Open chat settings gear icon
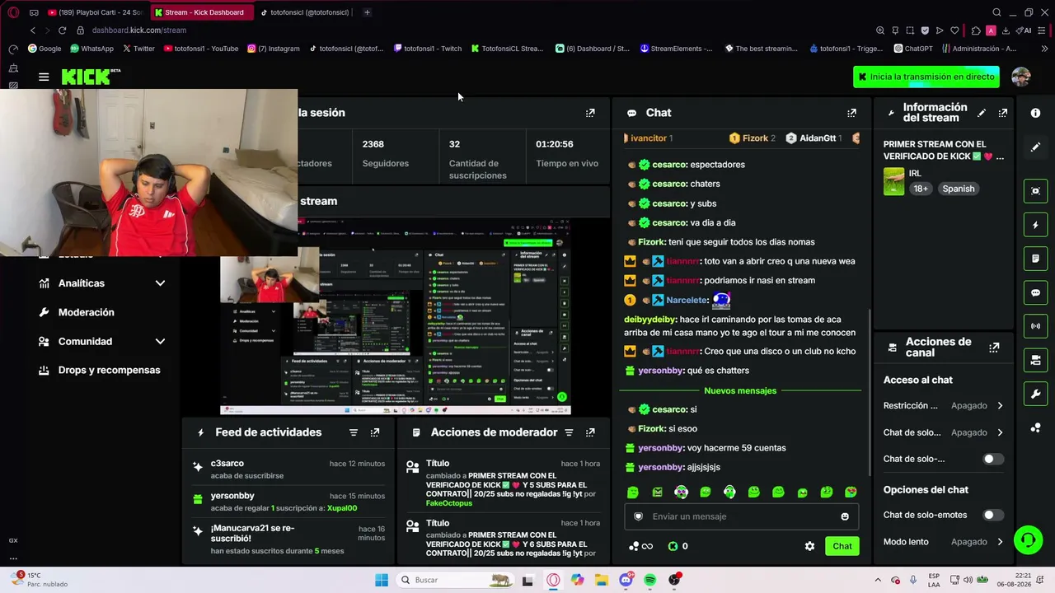The height and width of the screenshot is (593, 1055). pos(809,546)
